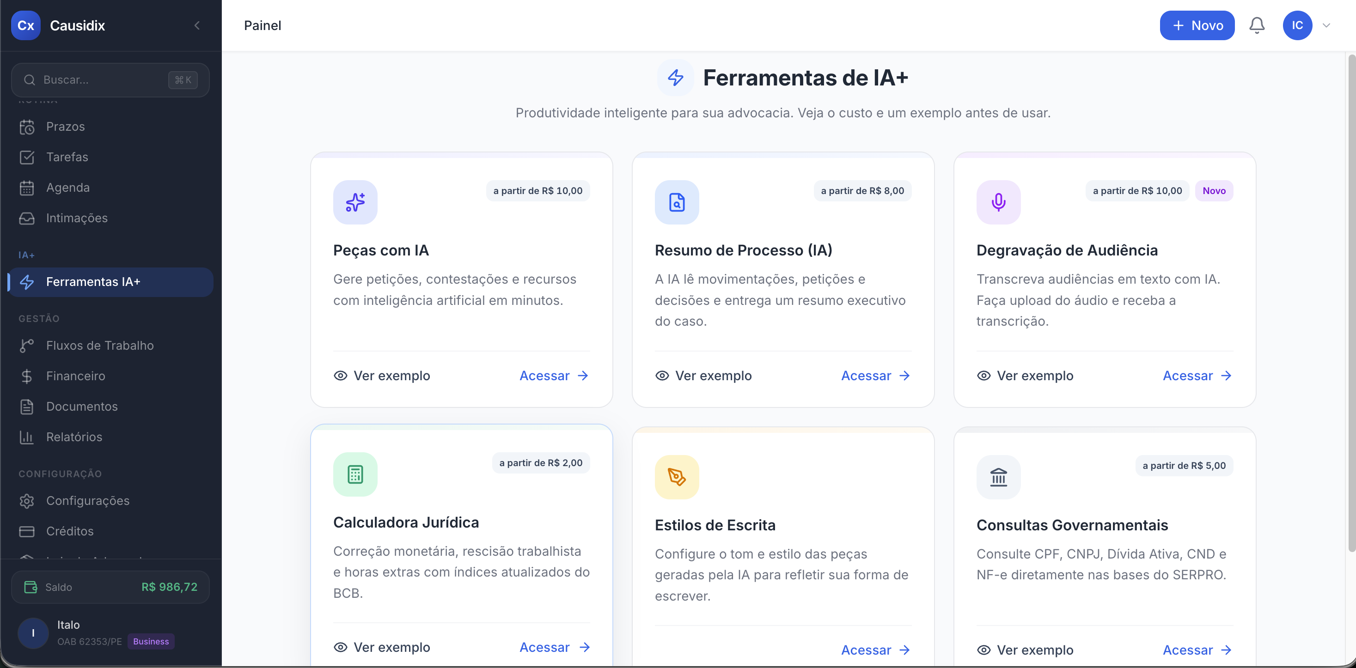The image size is (1356, 668).
Task: Click the Peças com IA sparkles icon
Action: 355,202
